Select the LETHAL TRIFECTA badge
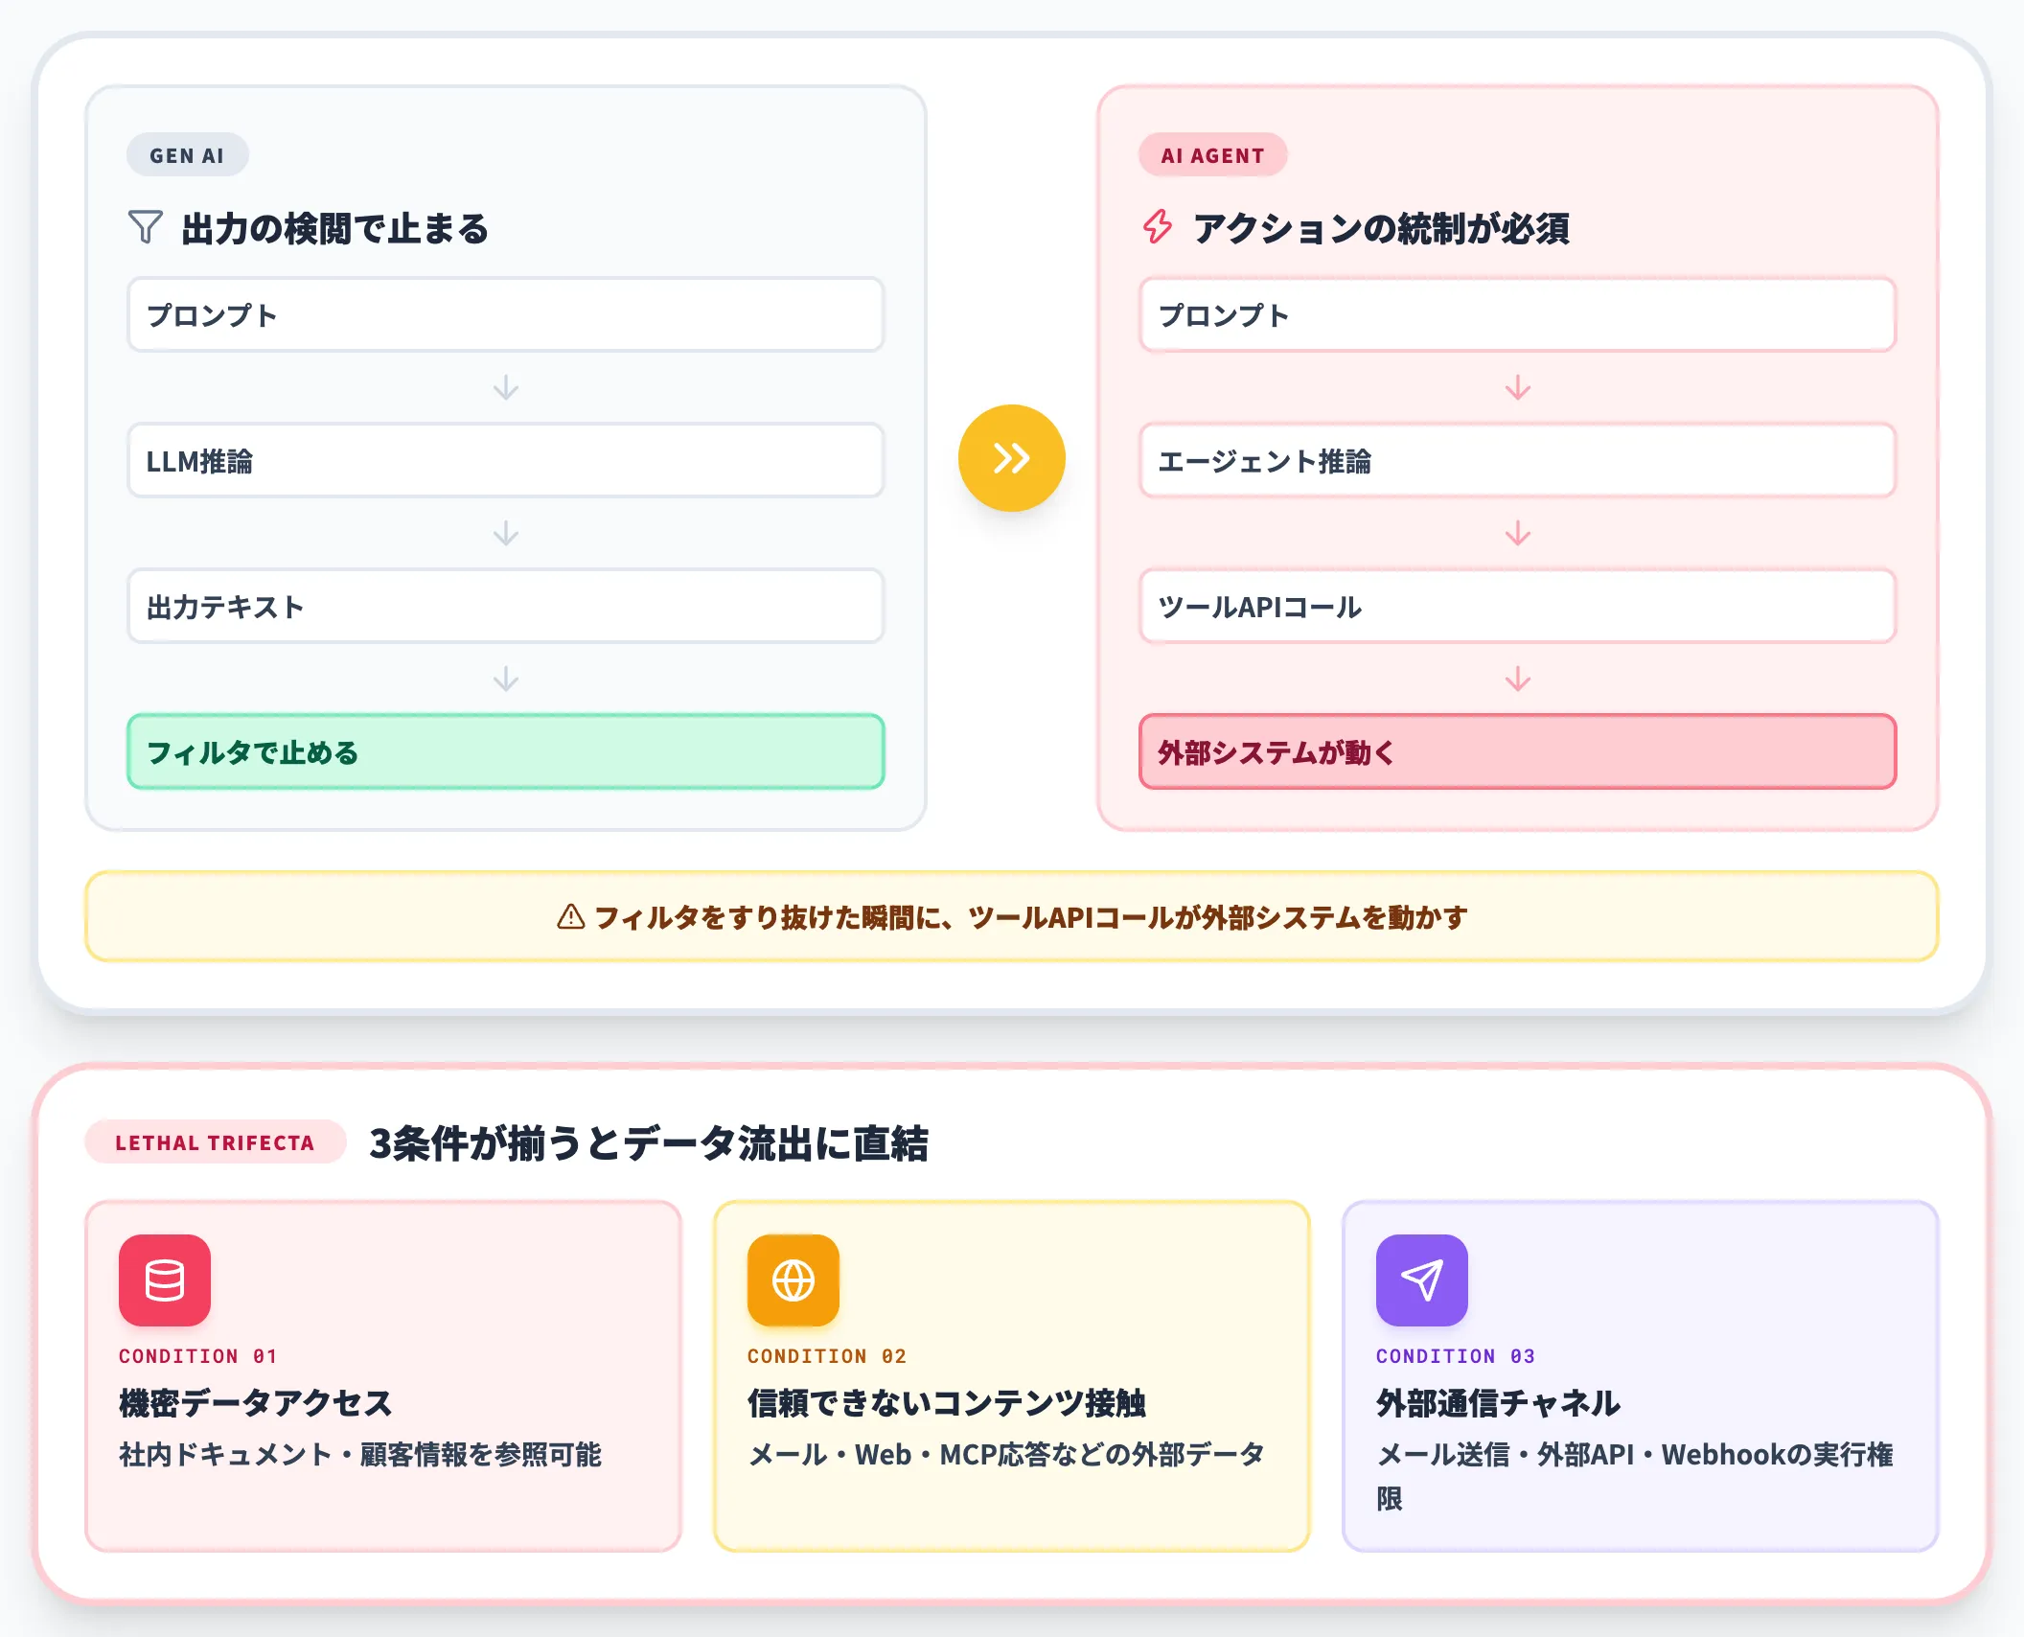This screenshot has width=2024, height=1637. (x=215, y=1142)
